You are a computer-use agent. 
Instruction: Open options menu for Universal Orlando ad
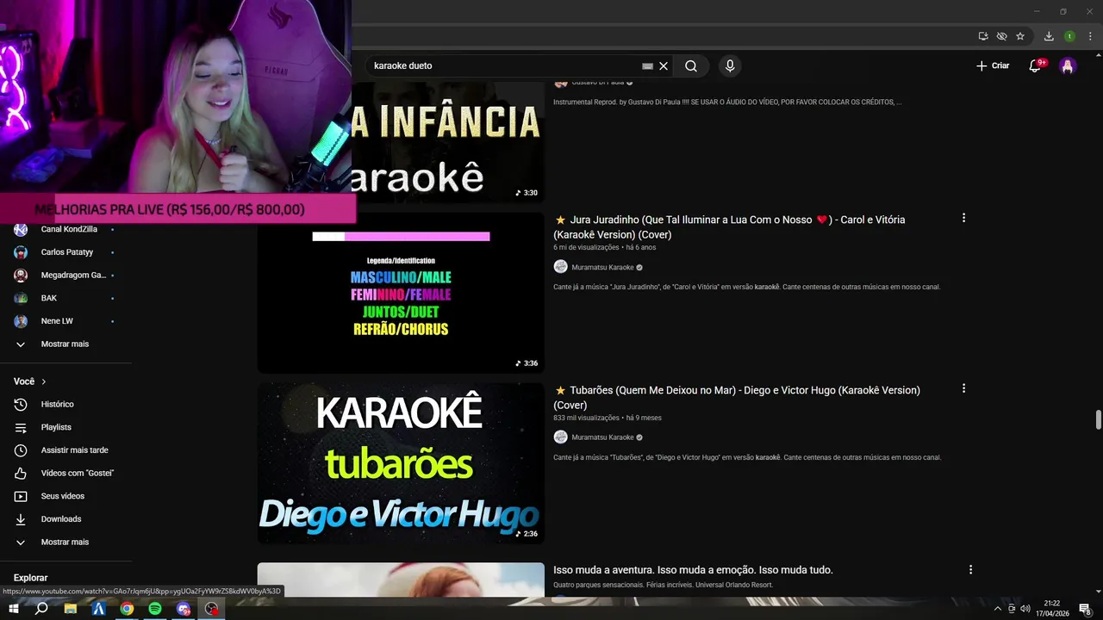point(970,570)
